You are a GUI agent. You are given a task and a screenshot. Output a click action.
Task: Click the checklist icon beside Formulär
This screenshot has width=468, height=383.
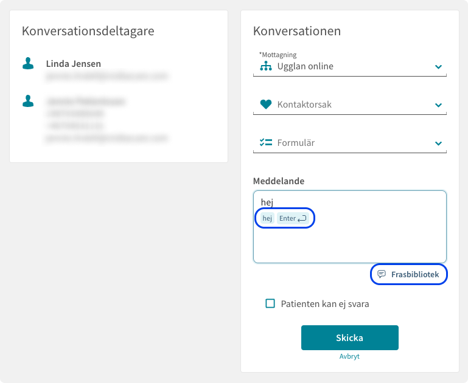coord(265,142)
